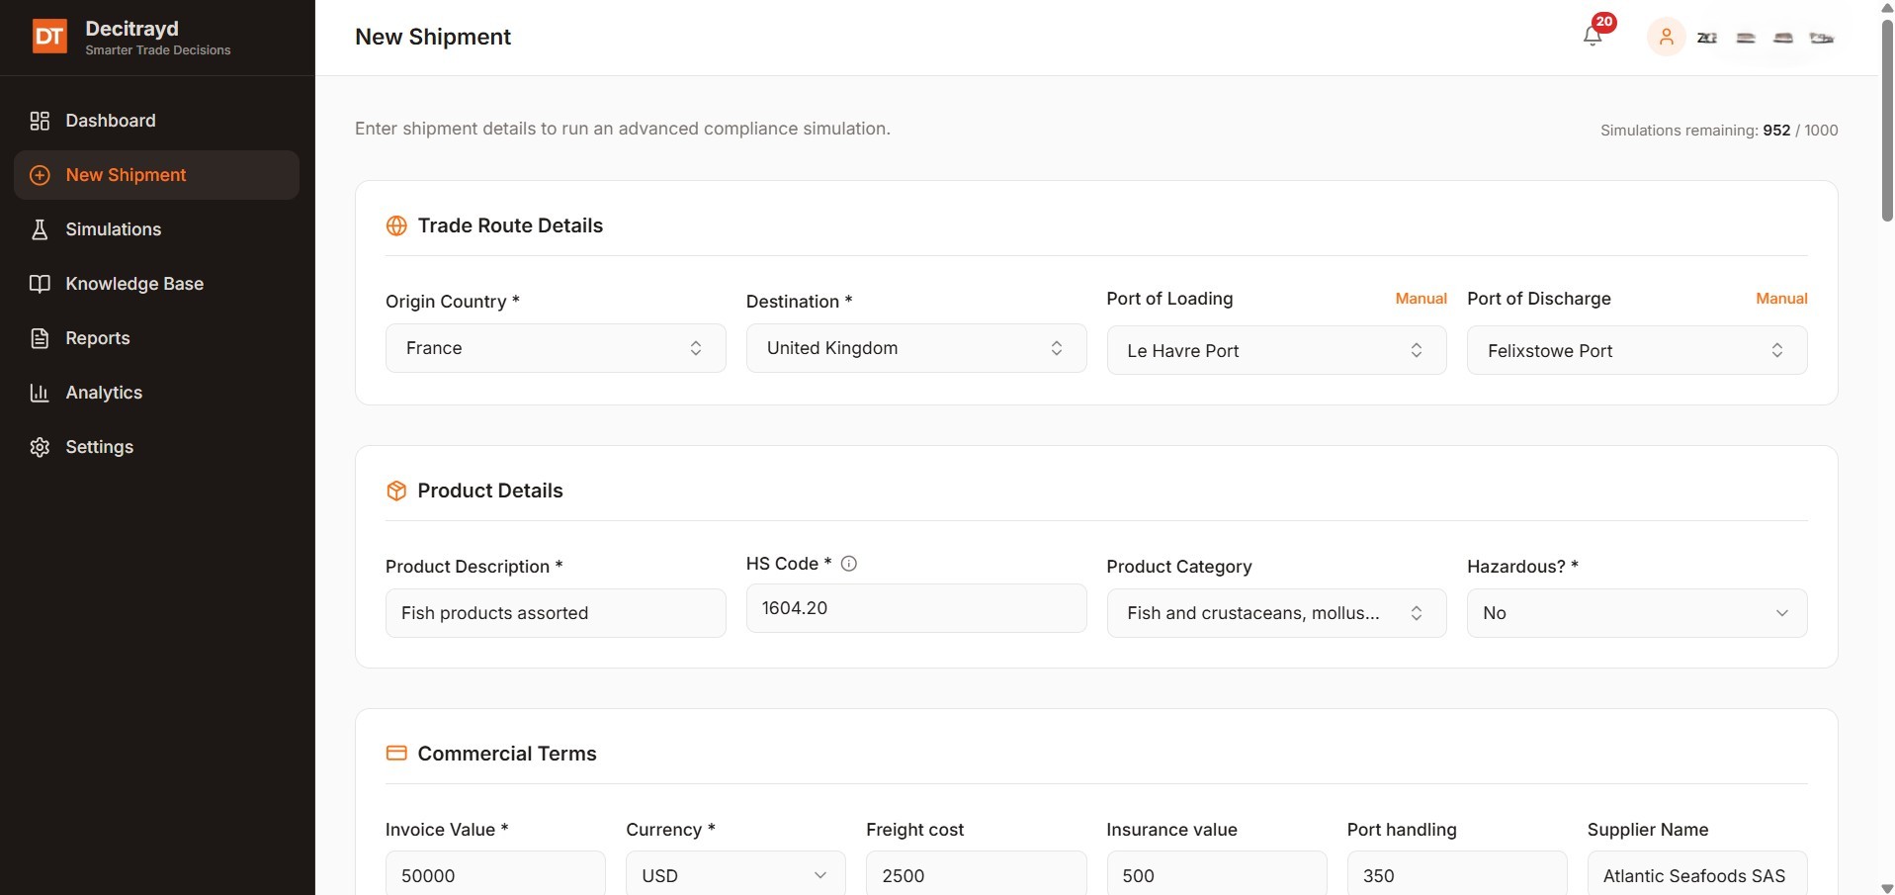Open the Hazardous dropdown set to No
The height and width of the screenshot is (895, 1895).
(1637, 613)
